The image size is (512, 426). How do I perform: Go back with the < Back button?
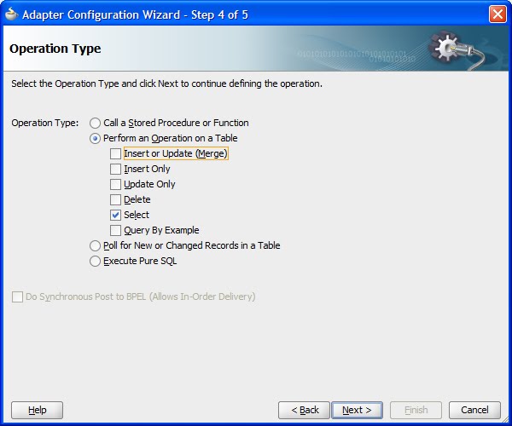305,410
